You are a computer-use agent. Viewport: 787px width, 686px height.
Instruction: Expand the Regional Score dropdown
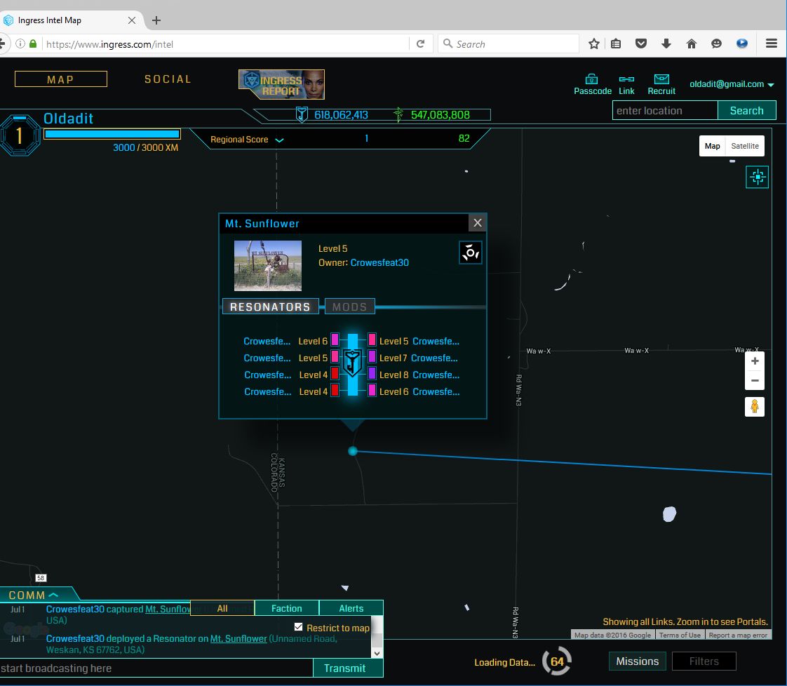(x=280, y=140)
